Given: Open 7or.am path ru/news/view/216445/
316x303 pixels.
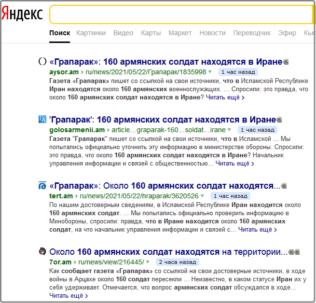Looking at the screenshot, I should [x=111, y=262].
